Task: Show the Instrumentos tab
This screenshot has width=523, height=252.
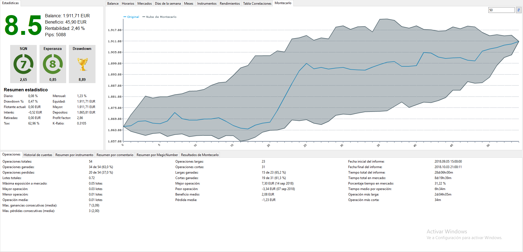Action: pos(207,4)
